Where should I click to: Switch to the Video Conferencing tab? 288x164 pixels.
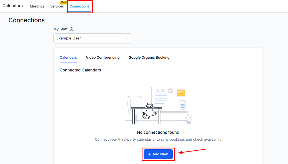[103, 57]
